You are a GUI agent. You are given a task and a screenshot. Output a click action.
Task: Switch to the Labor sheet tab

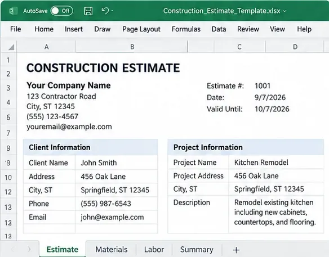point(154,250)
